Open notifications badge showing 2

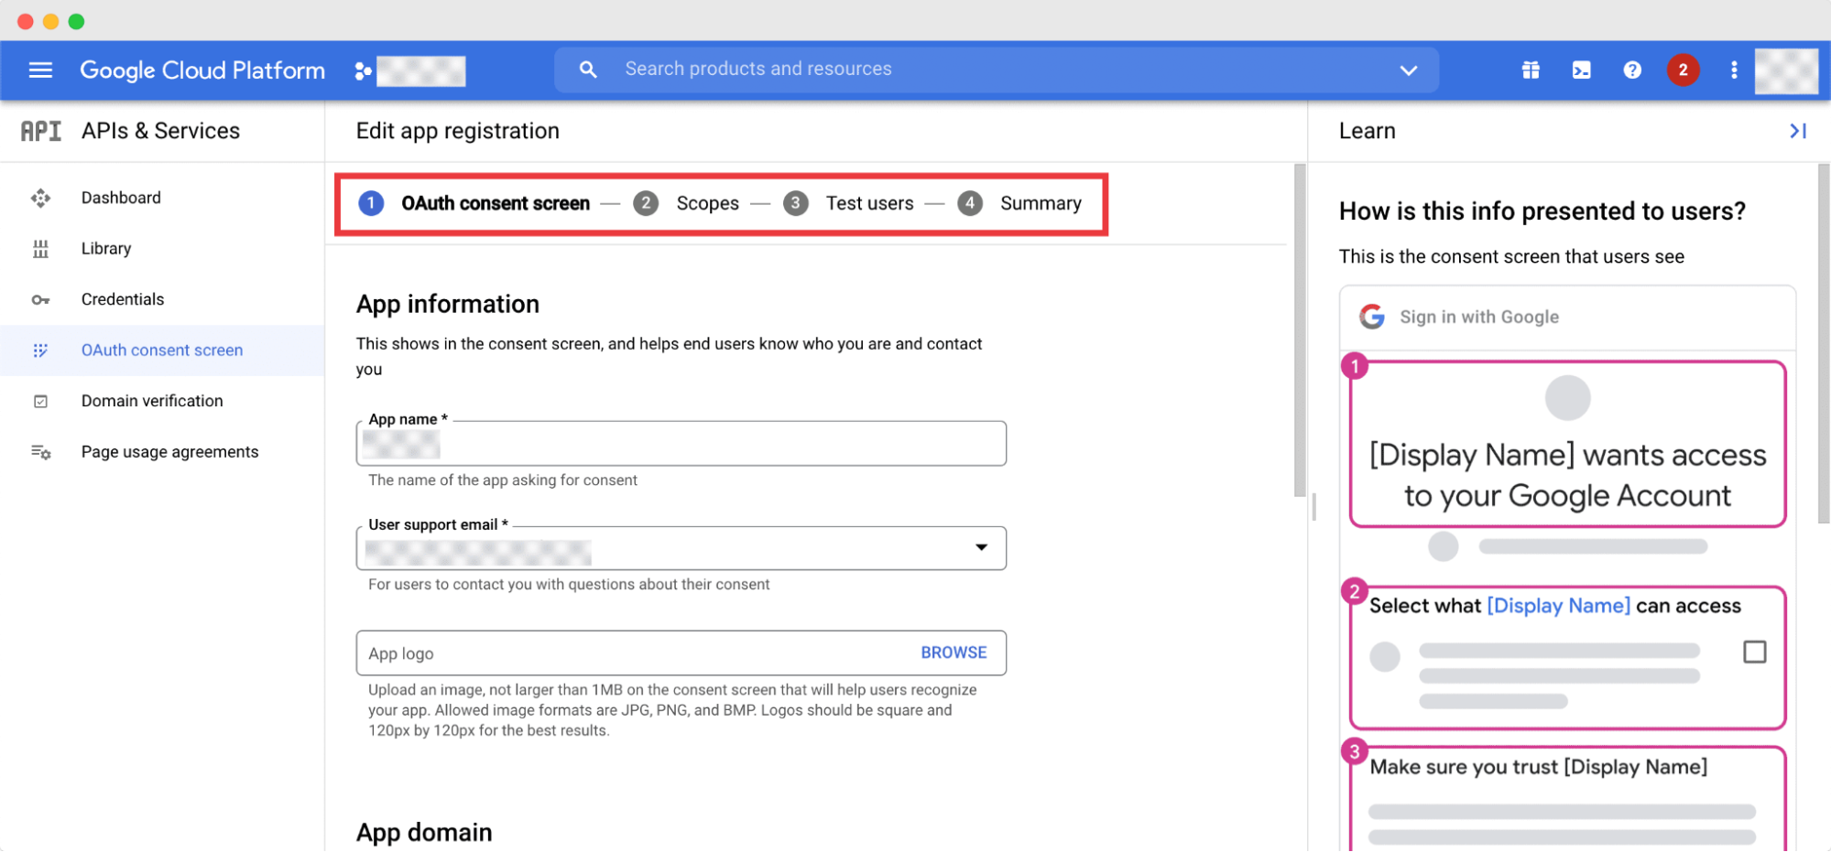(1683, 70)
